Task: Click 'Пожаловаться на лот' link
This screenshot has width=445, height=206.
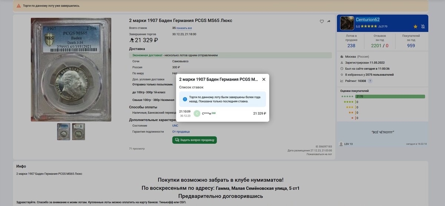Action: click(x=319, y=154)
